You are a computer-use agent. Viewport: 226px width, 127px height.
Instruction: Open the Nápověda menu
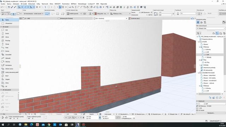104,4
